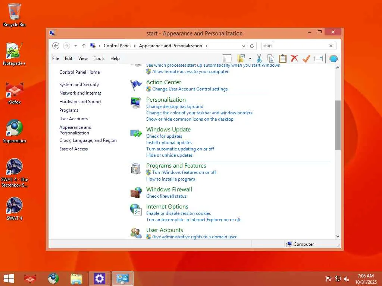Click the navigation pane layout toolbar icon
Image resolution: width=382 pixels, height=286 pixels.
[227, 58]
